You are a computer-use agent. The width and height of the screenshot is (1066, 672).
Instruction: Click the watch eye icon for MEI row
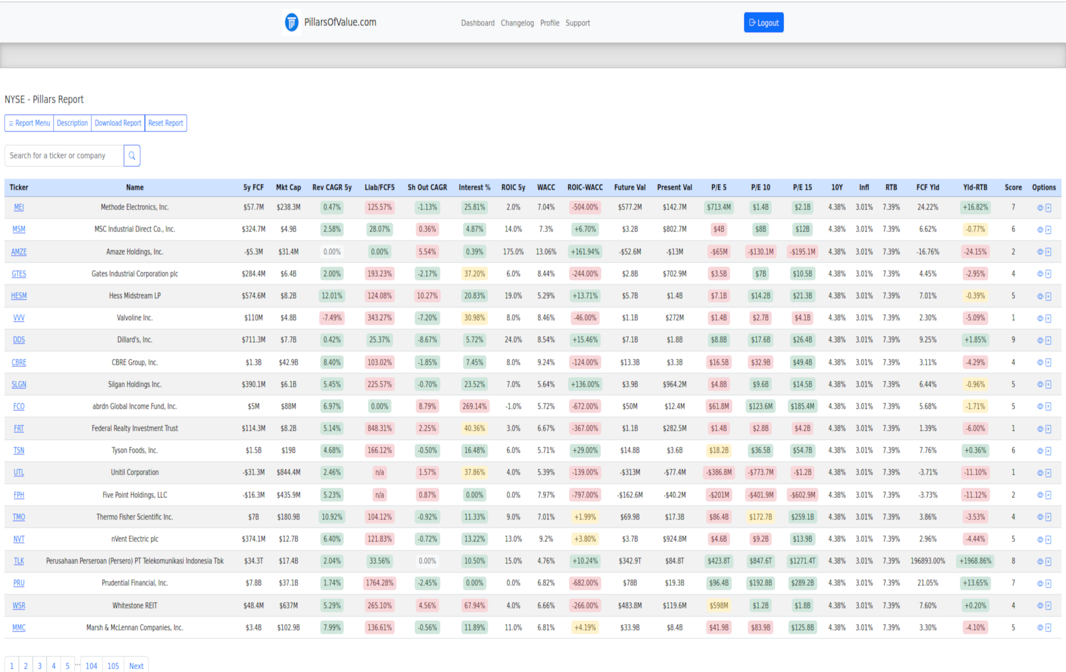(1040, 208)
